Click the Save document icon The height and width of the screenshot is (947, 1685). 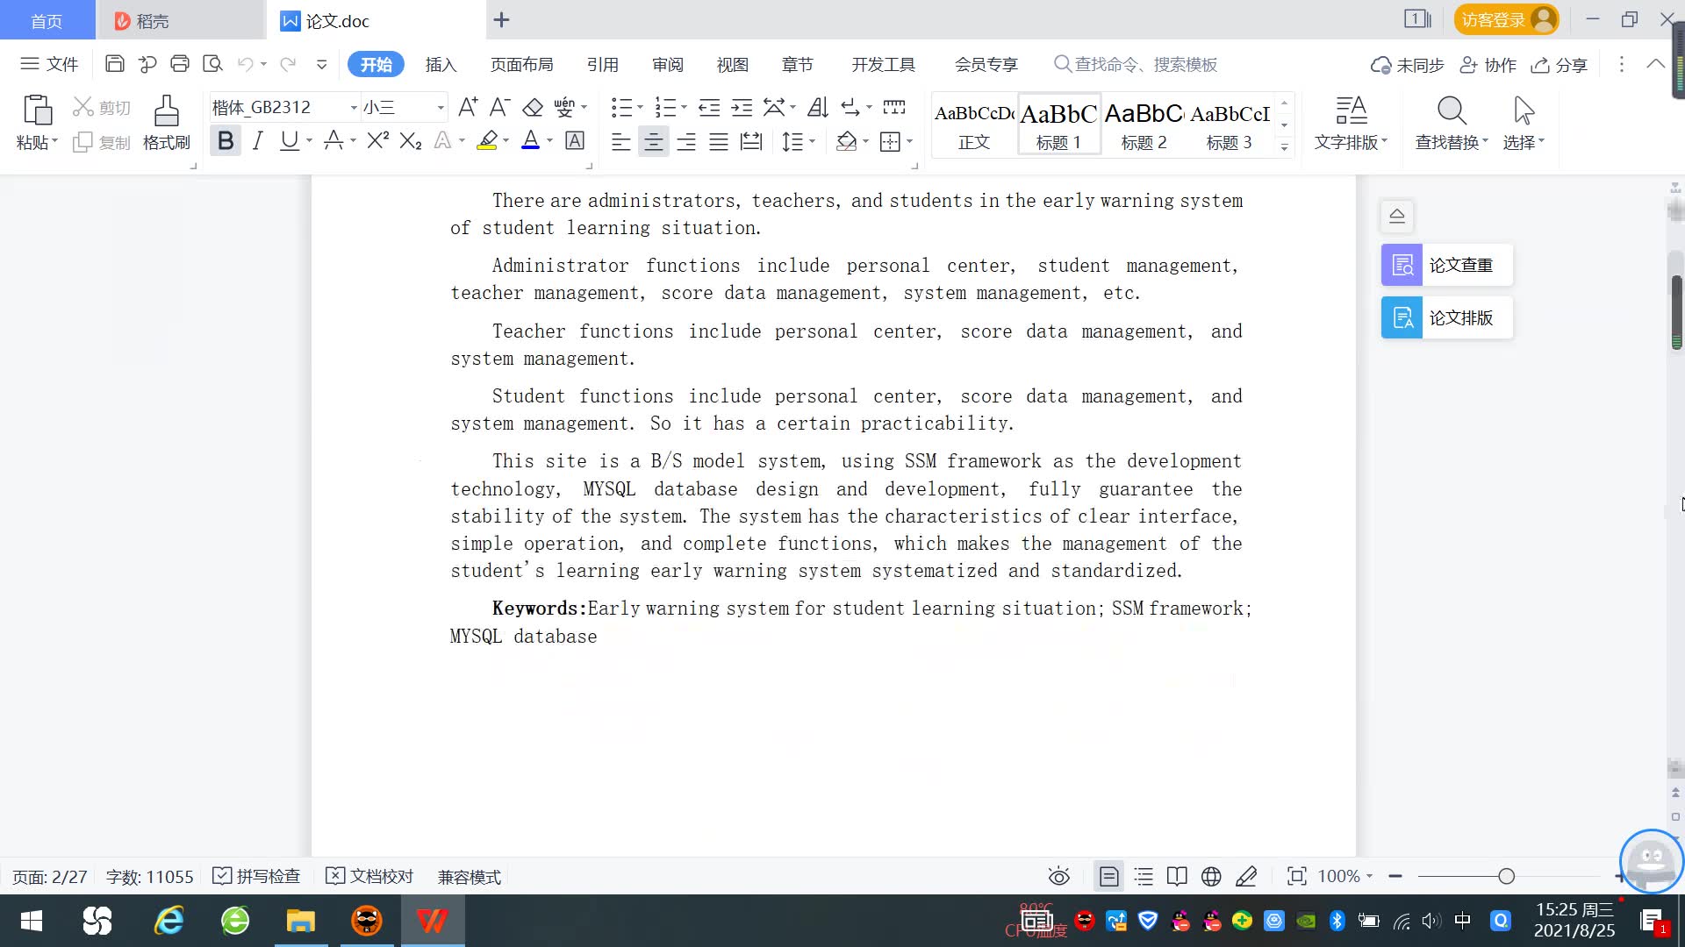tap(114, 64)
